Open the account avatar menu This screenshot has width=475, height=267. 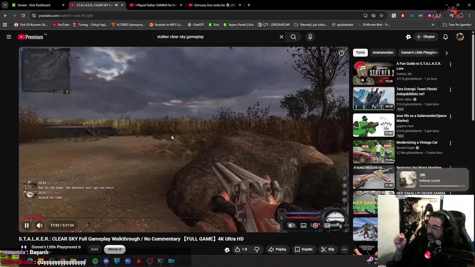(460, 37)
